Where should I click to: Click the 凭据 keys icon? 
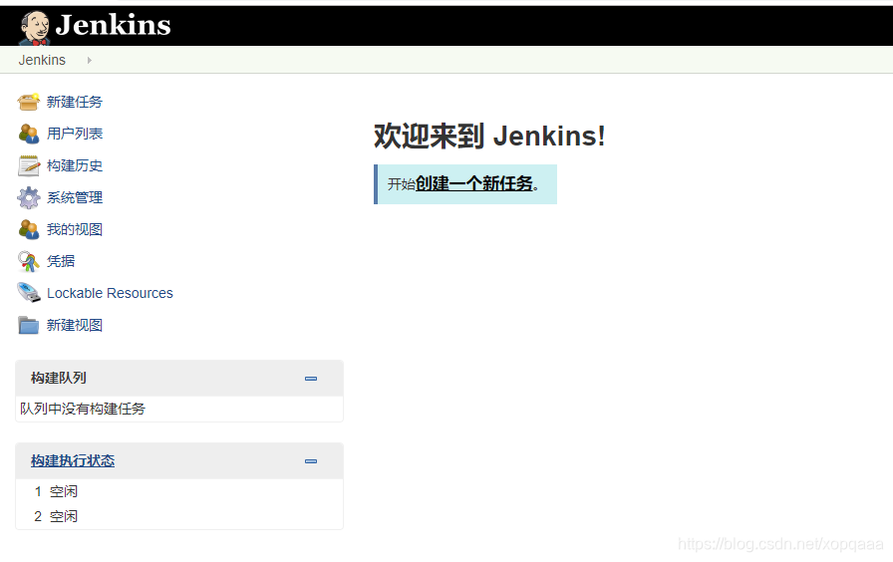coord(28,261)
